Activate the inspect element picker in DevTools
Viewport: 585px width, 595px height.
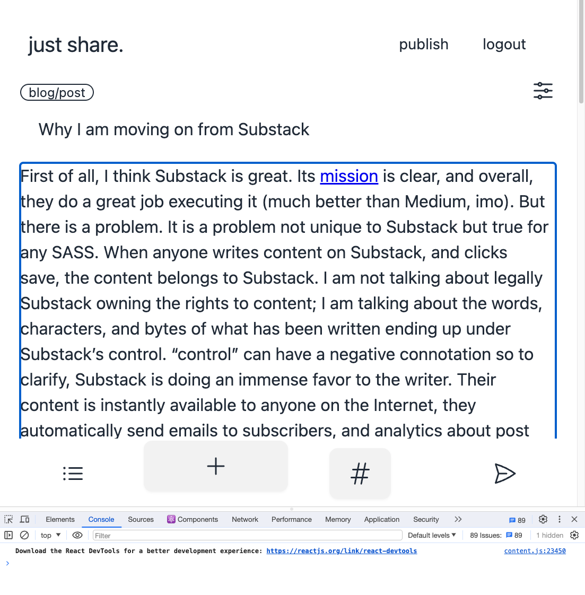(8, 519)
